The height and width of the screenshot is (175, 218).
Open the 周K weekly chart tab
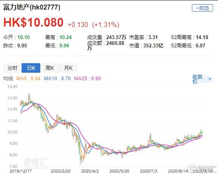49,68
